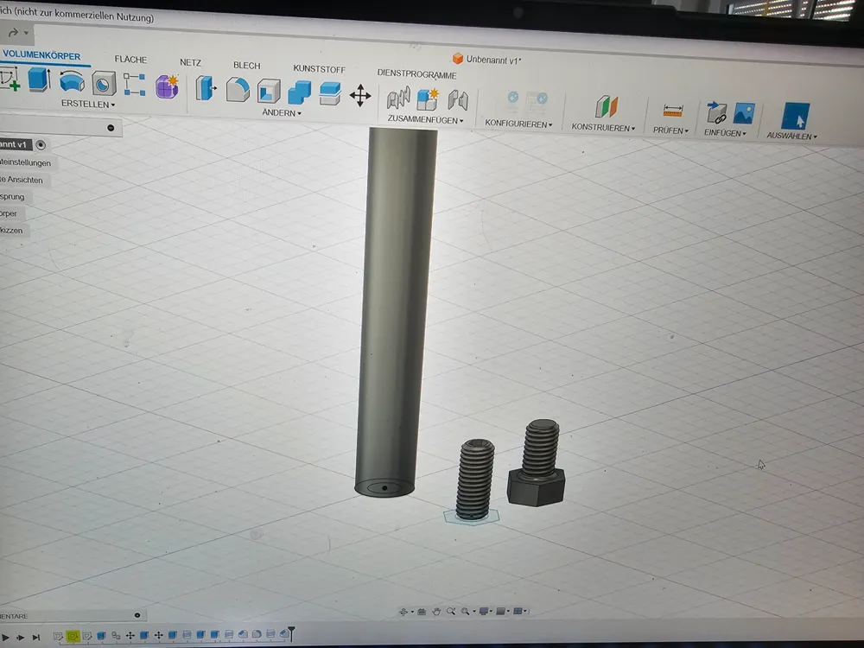Switch to the BLECH tab
864x648 pixels.
247,66
